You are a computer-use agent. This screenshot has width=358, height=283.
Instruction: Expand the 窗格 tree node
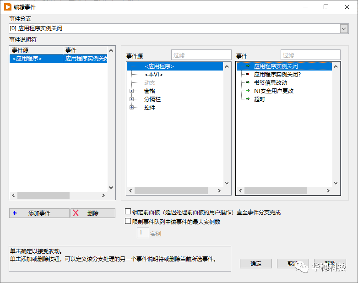click(131, 91)
